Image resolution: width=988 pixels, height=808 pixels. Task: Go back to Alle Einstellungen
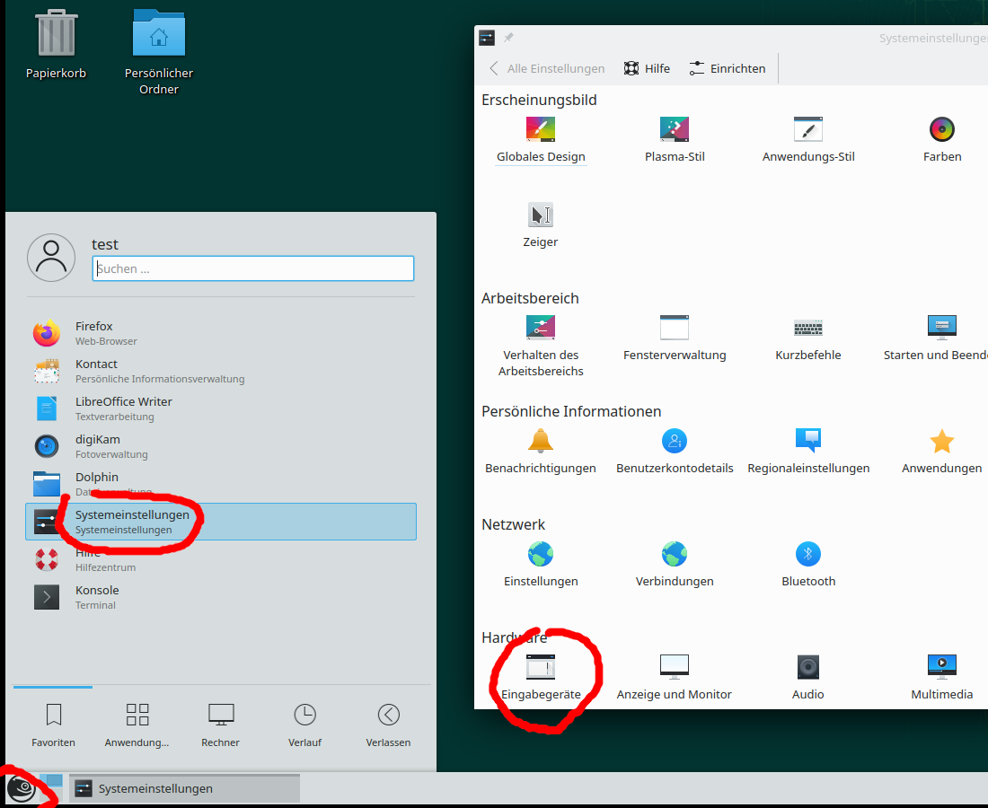(x=547, y=68)
